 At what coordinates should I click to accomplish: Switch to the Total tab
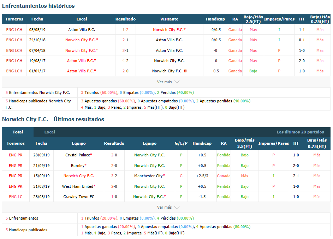point(18,132)
